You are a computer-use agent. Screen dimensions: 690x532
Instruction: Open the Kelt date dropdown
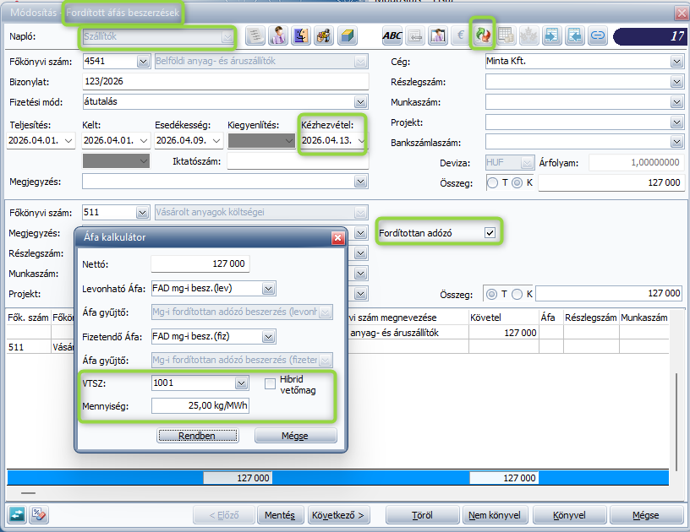point(144,140)
